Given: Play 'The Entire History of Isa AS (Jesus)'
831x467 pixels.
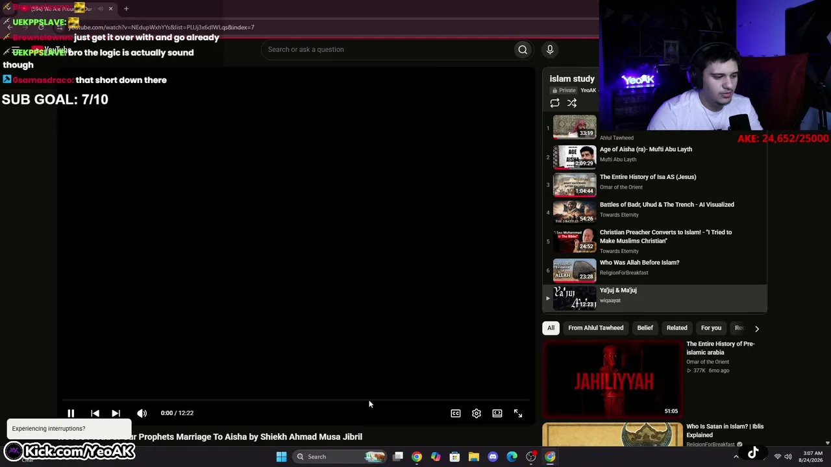Looking at the screenshot, I should click(x=648, y=177).
